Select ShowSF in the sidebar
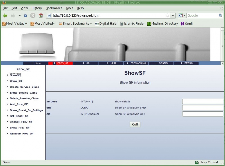 (15, 75)
